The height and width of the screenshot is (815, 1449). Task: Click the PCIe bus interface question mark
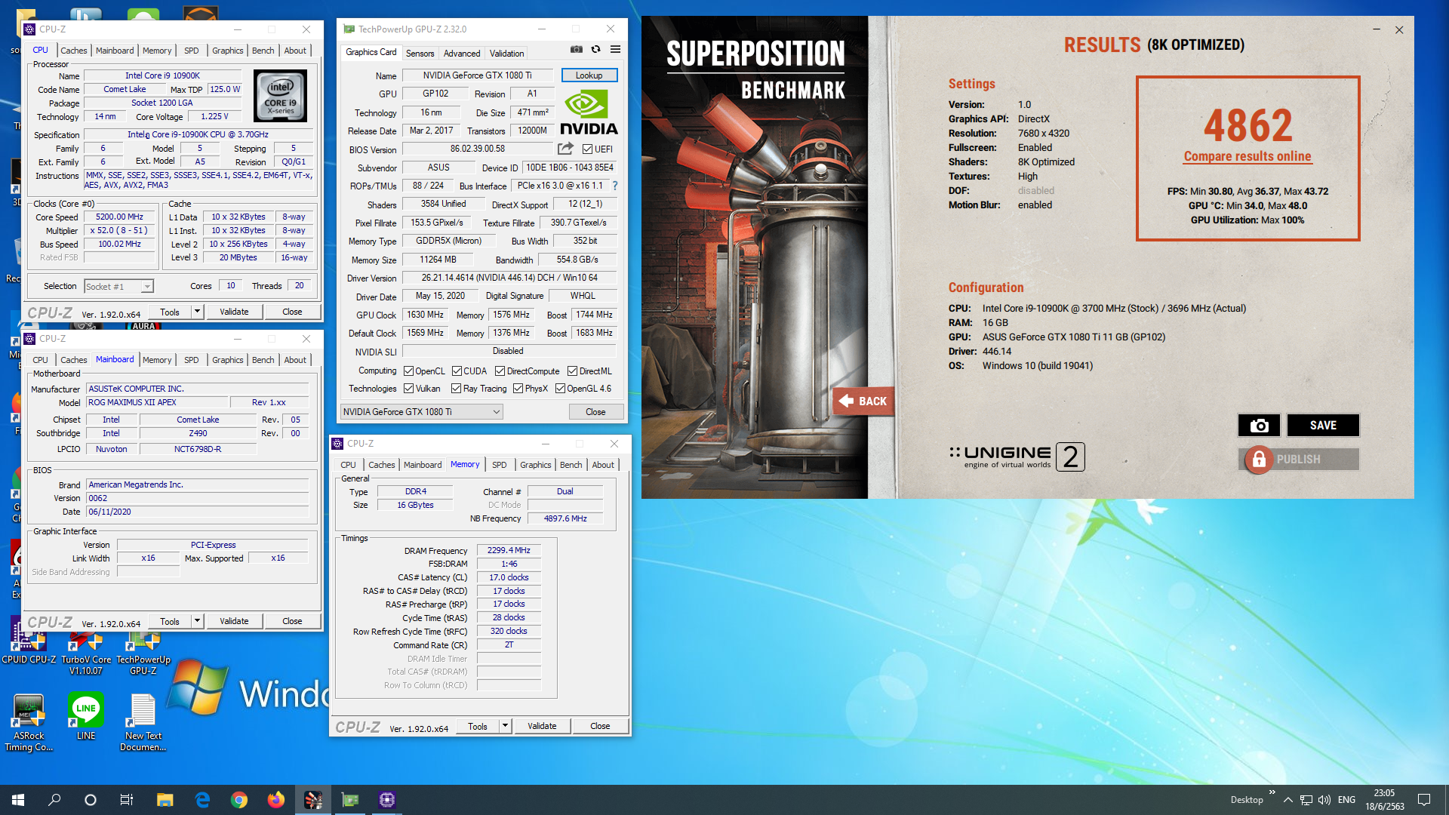(615, 186)
